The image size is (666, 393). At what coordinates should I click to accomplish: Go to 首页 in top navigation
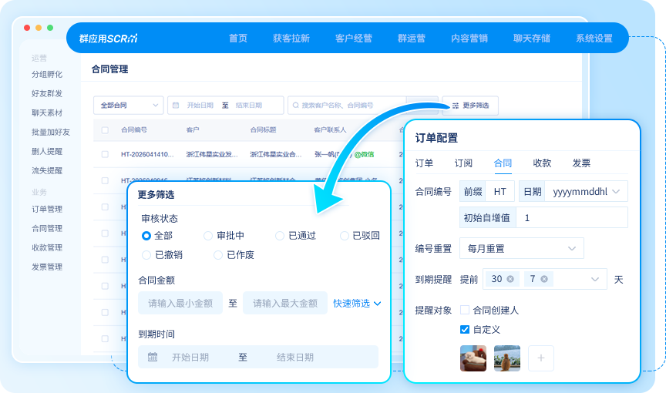pyautogui.click(x=238, y=39)
